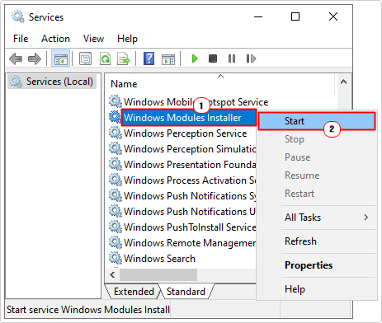Click gear icon beside Windows PushToInstall Service
382x323 pixels.
point(116,227)
